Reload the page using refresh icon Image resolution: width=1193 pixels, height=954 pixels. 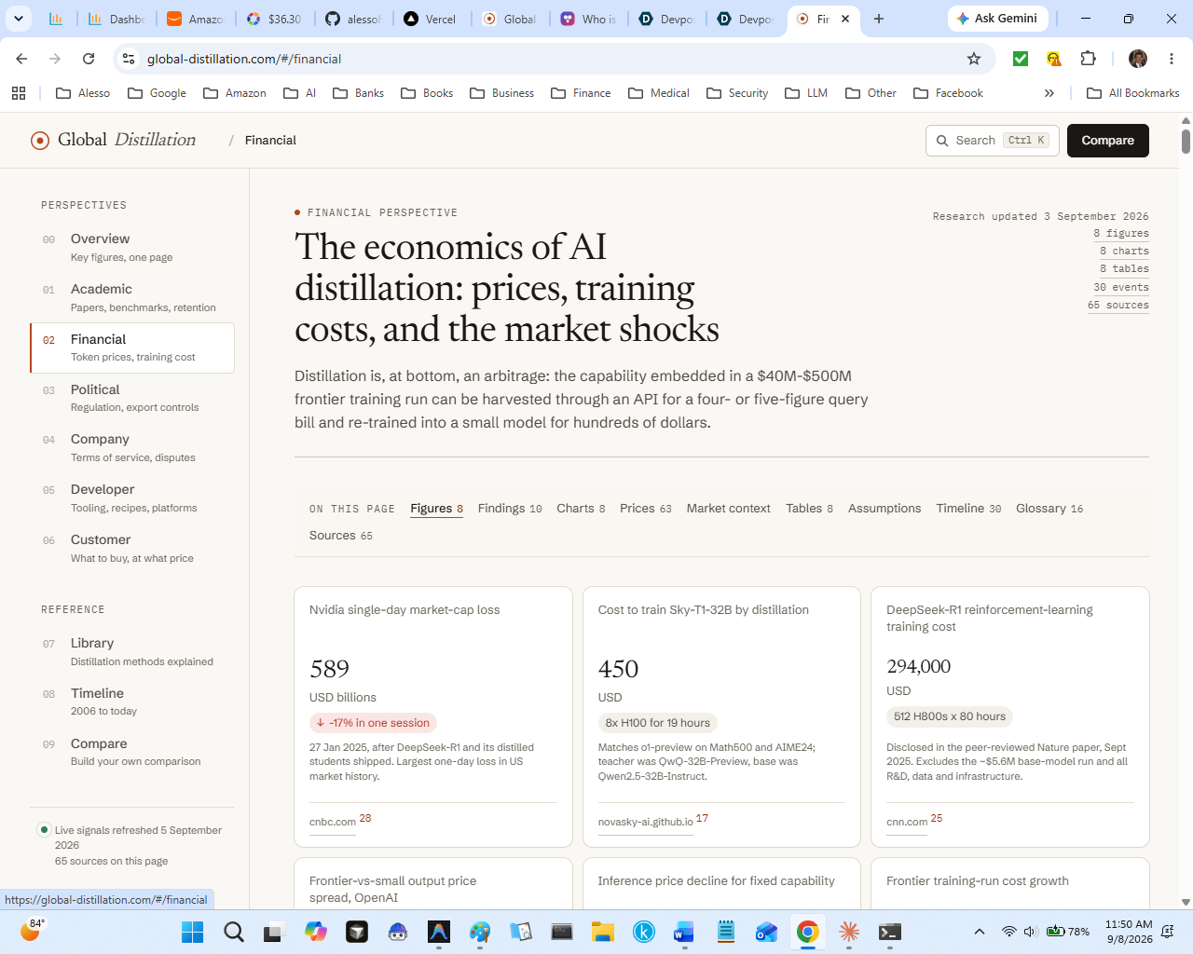(89, 59)
